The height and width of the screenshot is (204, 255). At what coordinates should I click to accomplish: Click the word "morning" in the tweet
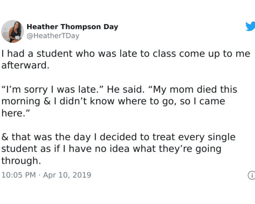21,101
